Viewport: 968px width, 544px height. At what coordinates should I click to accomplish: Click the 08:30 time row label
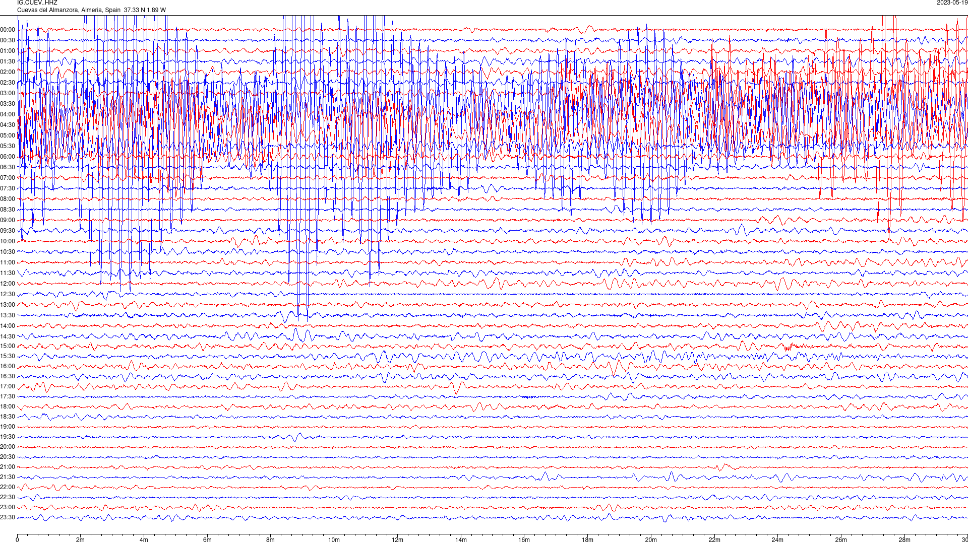(x=8, y=210)
